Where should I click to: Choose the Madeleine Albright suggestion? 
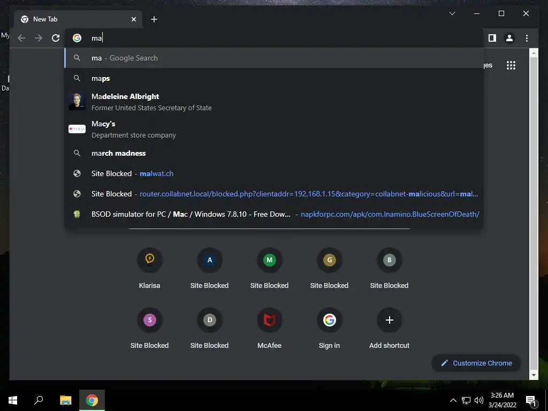274,102
